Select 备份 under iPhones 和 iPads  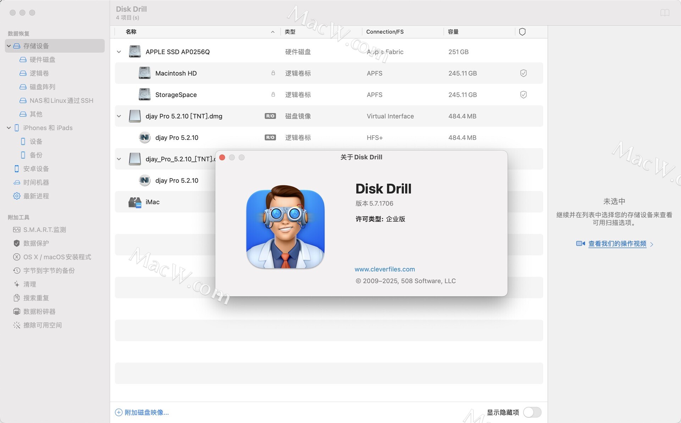36,155
